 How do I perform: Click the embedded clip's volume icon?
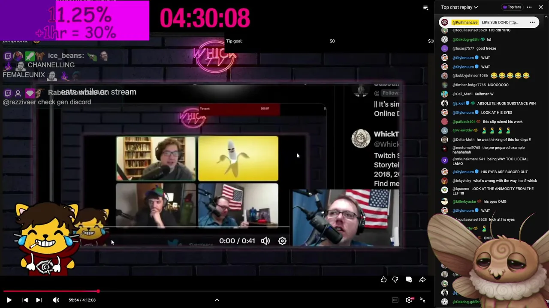(265, 241)
